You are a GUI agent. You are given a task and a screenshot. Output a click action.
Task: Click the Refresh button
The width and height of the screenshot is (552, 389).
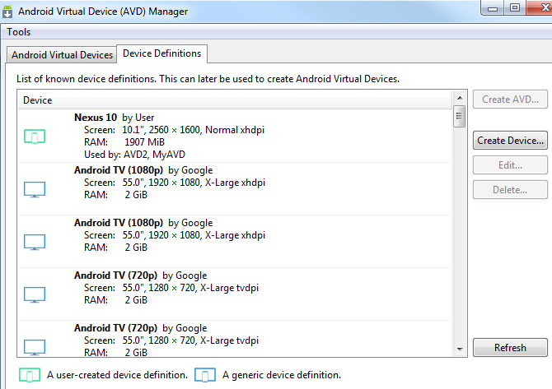tap(510, 348)
